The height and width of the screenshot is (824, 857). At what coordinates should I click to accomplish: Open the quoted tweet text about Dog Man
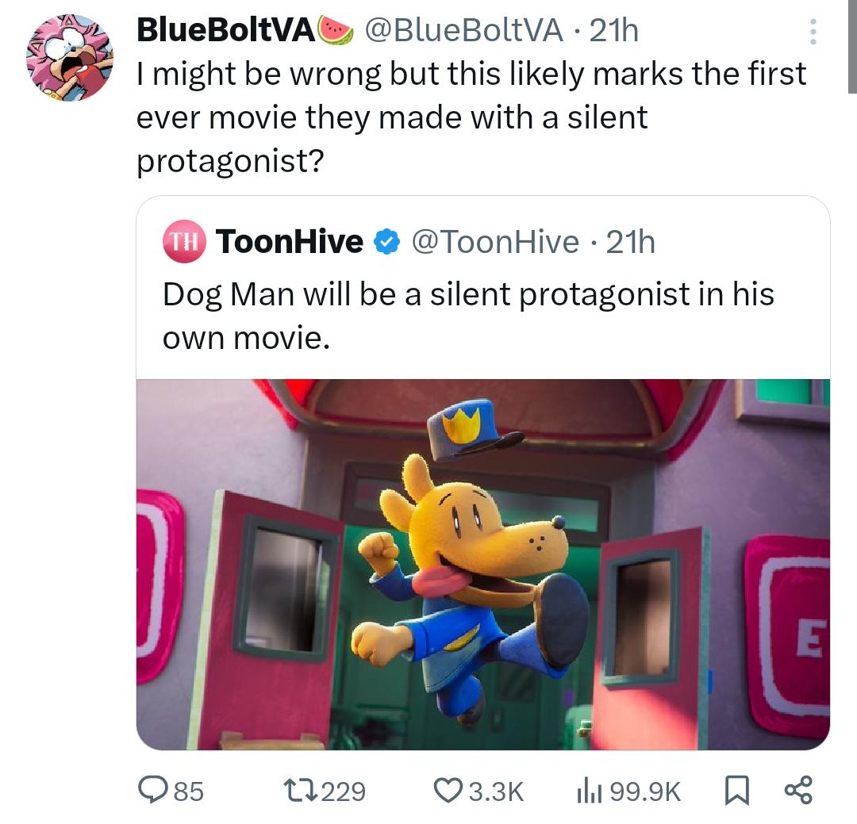click(468, 316)
